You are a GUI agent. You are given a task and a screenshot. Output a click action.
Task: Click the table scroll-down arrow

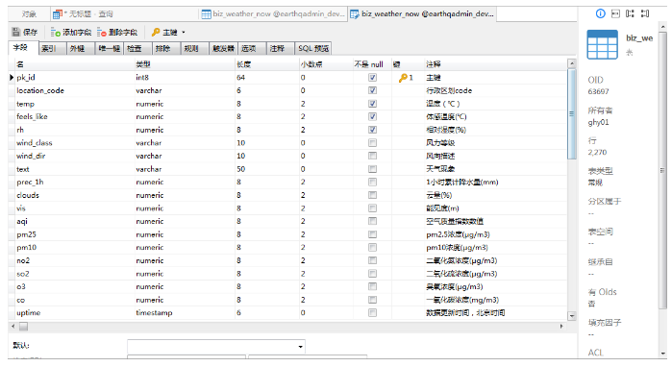click(572, 316)
